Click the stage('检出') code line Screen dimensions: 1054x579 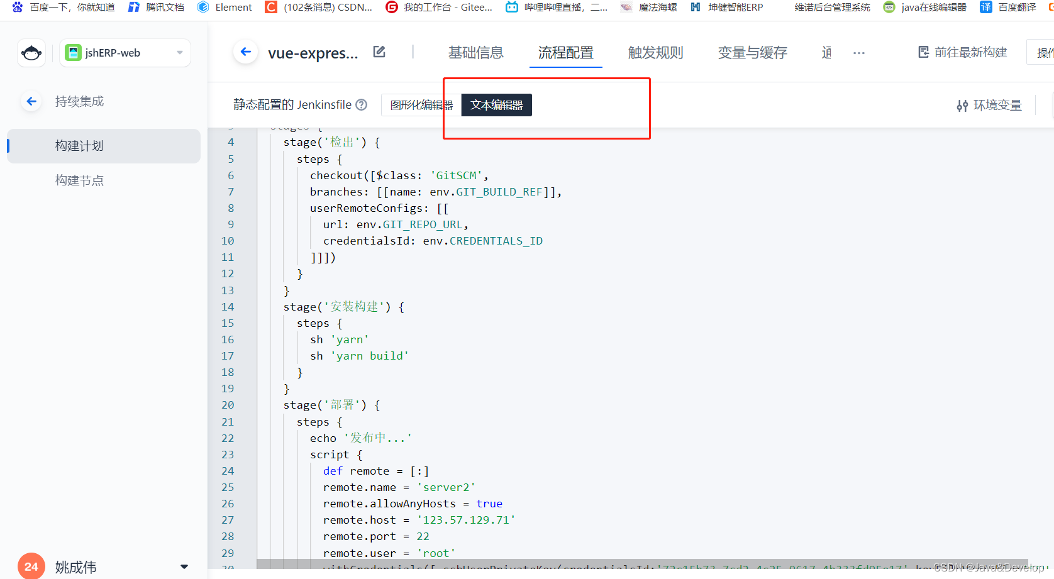tap(331, 143)
